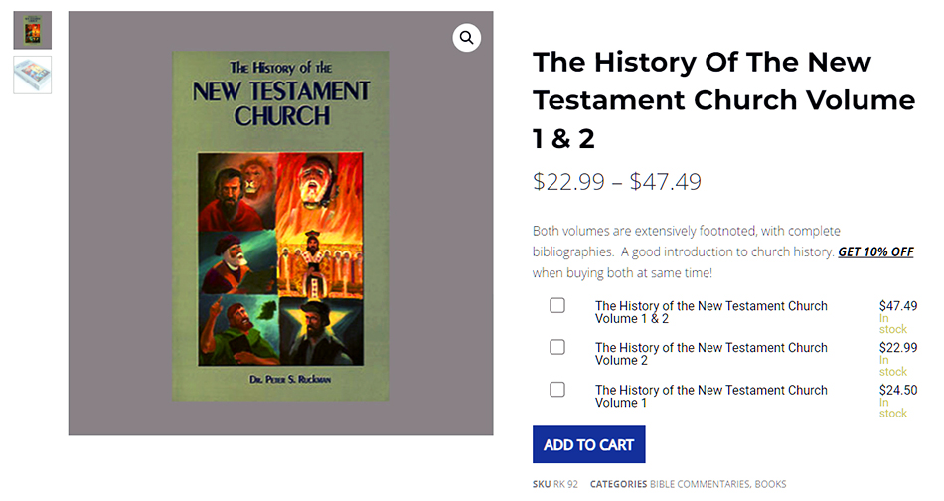Screen dimensions: 944x501
Task: Click the Volume 2 product name text
Action: [710, 354]
